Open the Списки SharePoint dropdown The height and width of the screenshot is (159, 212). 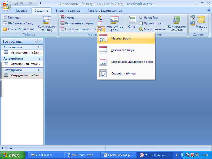20,29
